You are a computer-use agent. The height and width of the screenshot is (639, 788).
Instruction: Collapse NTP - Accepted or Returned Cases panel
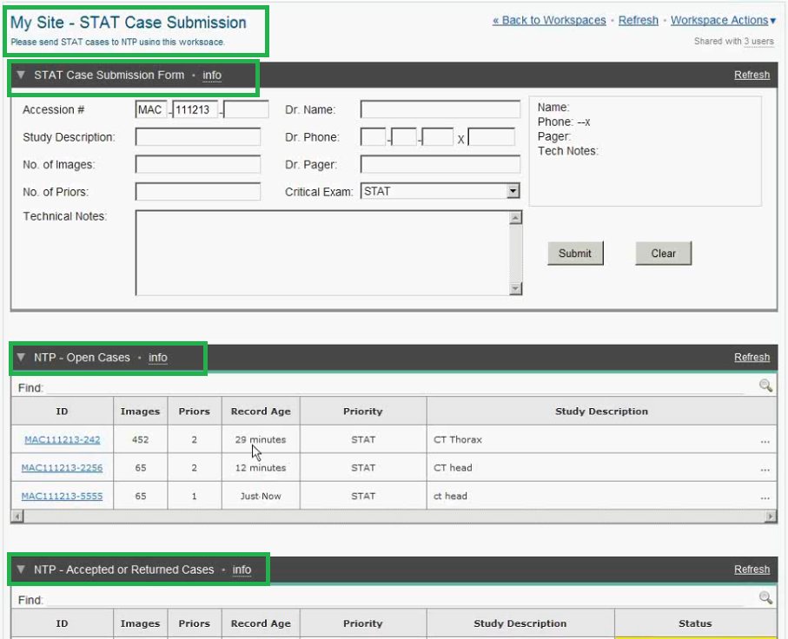tap(21, 570)
